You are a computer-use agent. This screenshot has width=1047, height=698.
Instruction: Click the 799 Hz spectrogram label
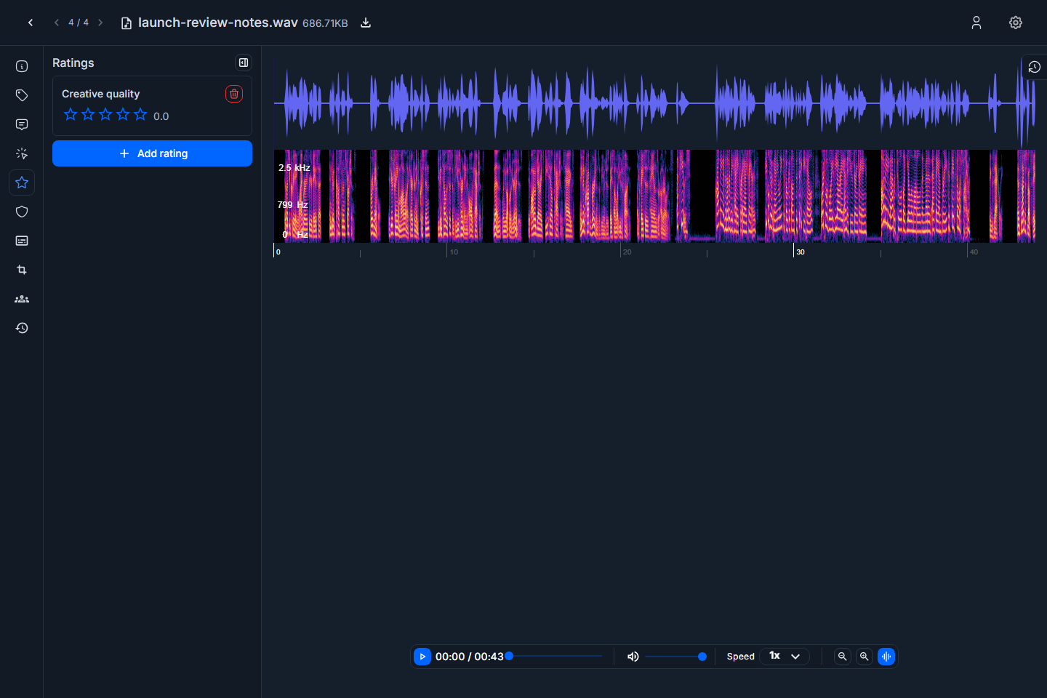292,205
